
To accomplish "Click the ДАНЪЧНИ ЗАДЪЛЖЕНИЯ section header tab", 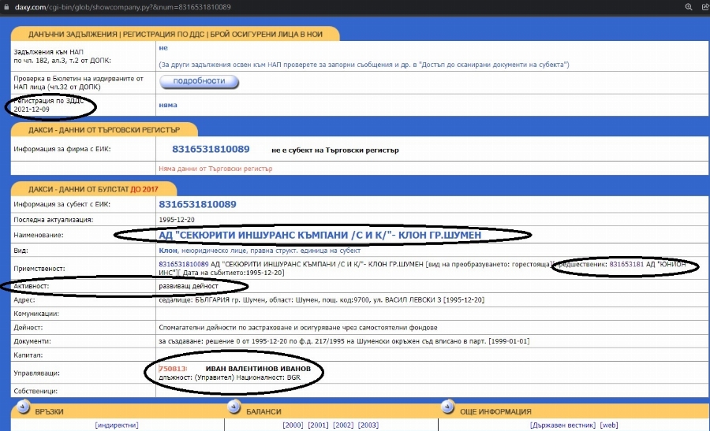I will [x=175, y=34].
